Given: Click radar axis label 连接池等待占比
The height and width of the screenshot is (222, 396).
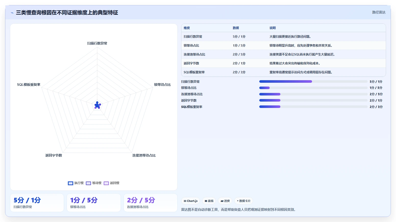Looking at the screenshot, I should click(x=144, y=155).
